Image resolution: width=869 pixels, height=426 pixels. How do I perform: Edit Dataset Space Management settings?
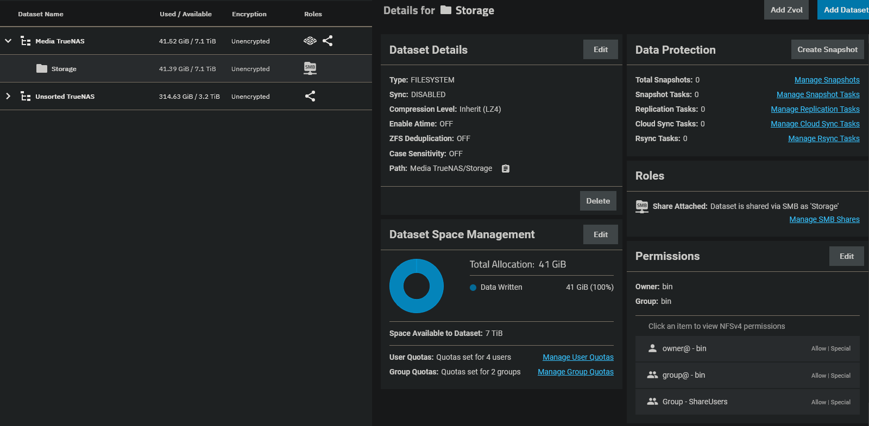click(601, 234)
